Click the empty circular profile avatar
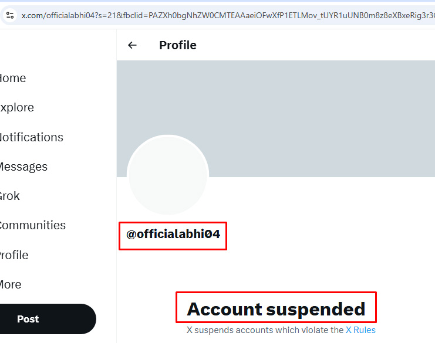Image resolution: width=435 pixels, height=343 pixels. tap(168, 175)
